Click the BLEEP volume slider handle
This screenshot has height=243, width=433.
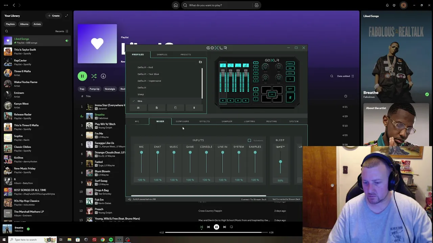[280, 162]
